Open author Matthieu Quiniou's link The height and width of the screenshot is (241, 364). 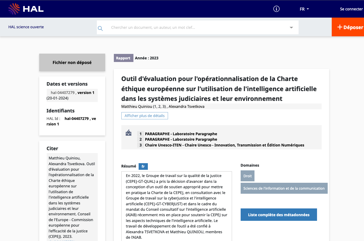tap(137, 107)
